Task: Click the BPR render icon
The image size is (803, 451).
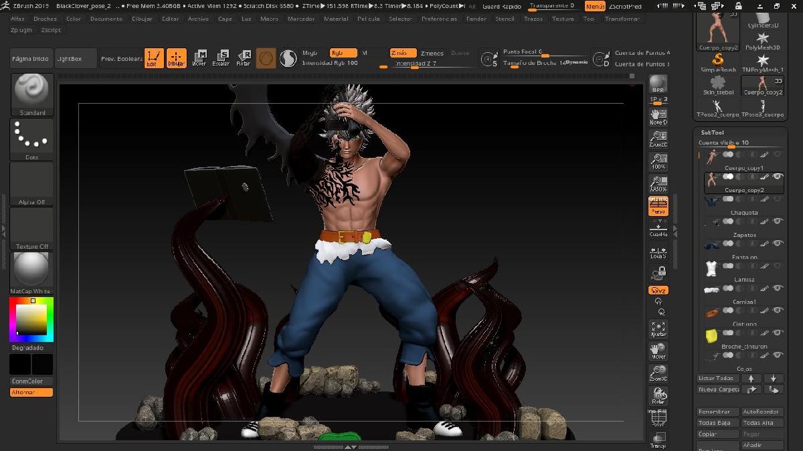Action: coord(658,84)
